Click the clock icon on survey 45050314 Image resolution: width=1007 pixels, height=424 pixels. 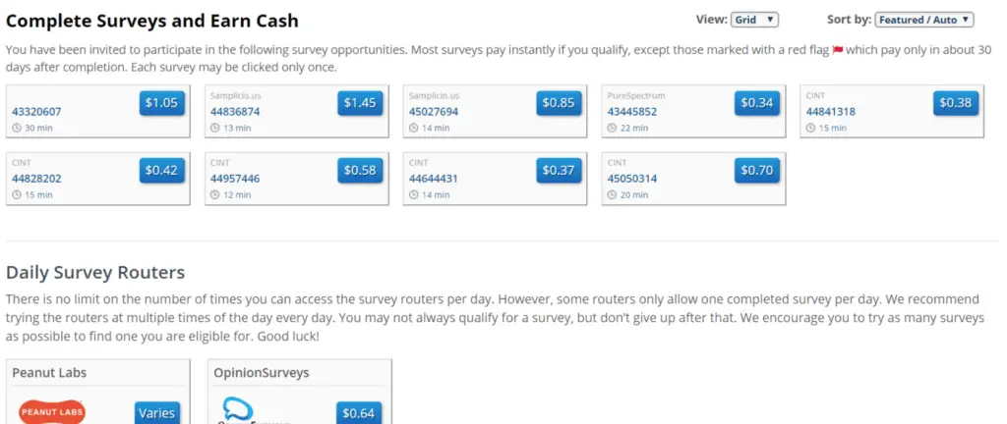612,195
